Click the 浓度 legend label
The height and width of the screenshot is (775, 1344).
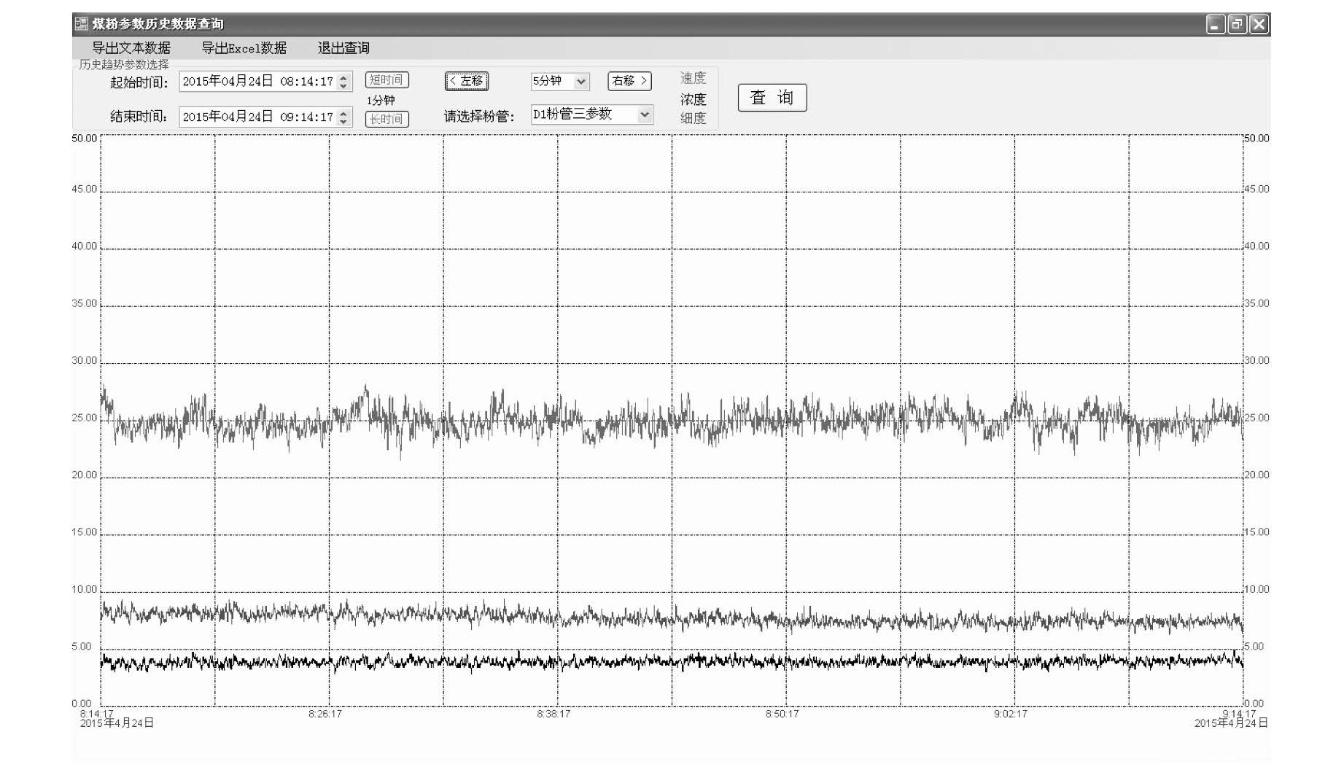[x=693, y=99]
